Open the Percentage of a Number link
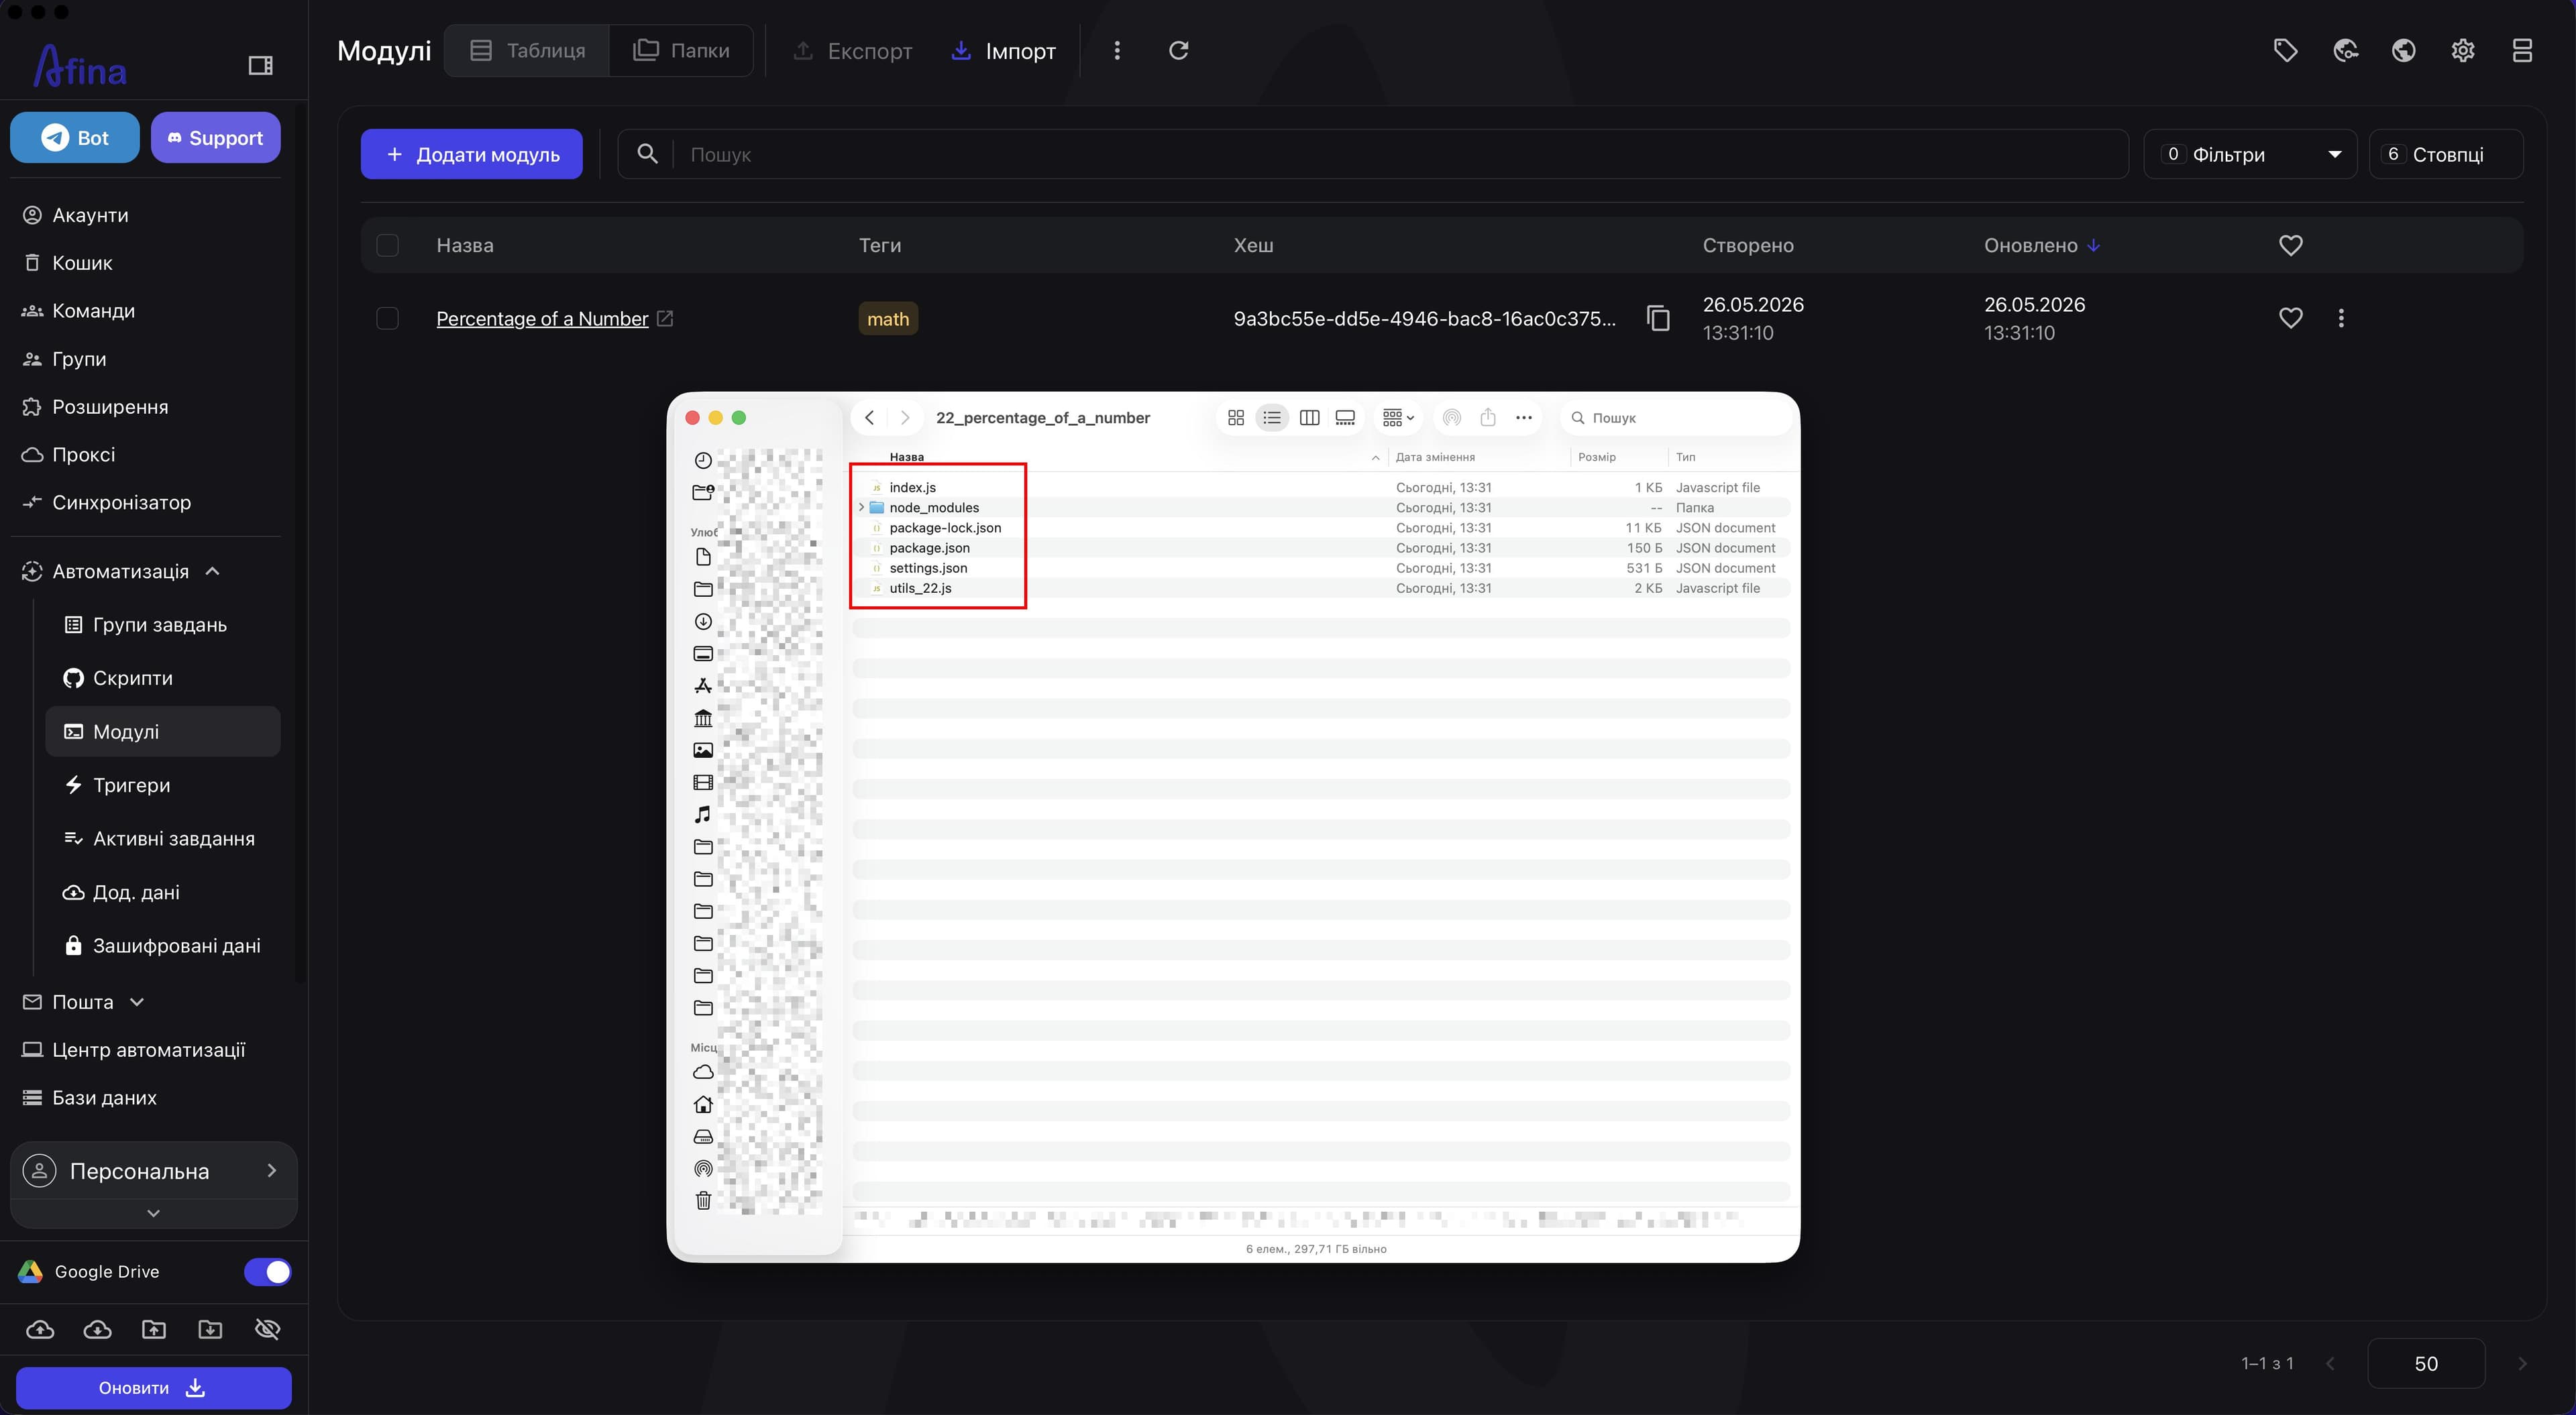Viewport: 2576px width, 1415px height. click(x=543, y=318)
